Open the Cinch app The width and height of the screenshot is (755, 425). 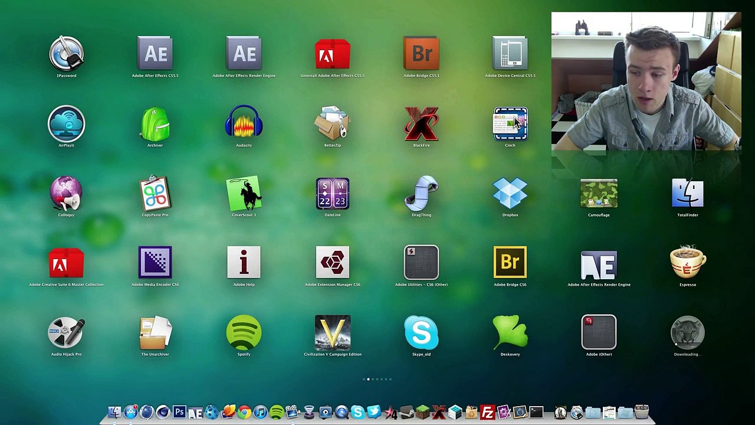tap(510, 124)
